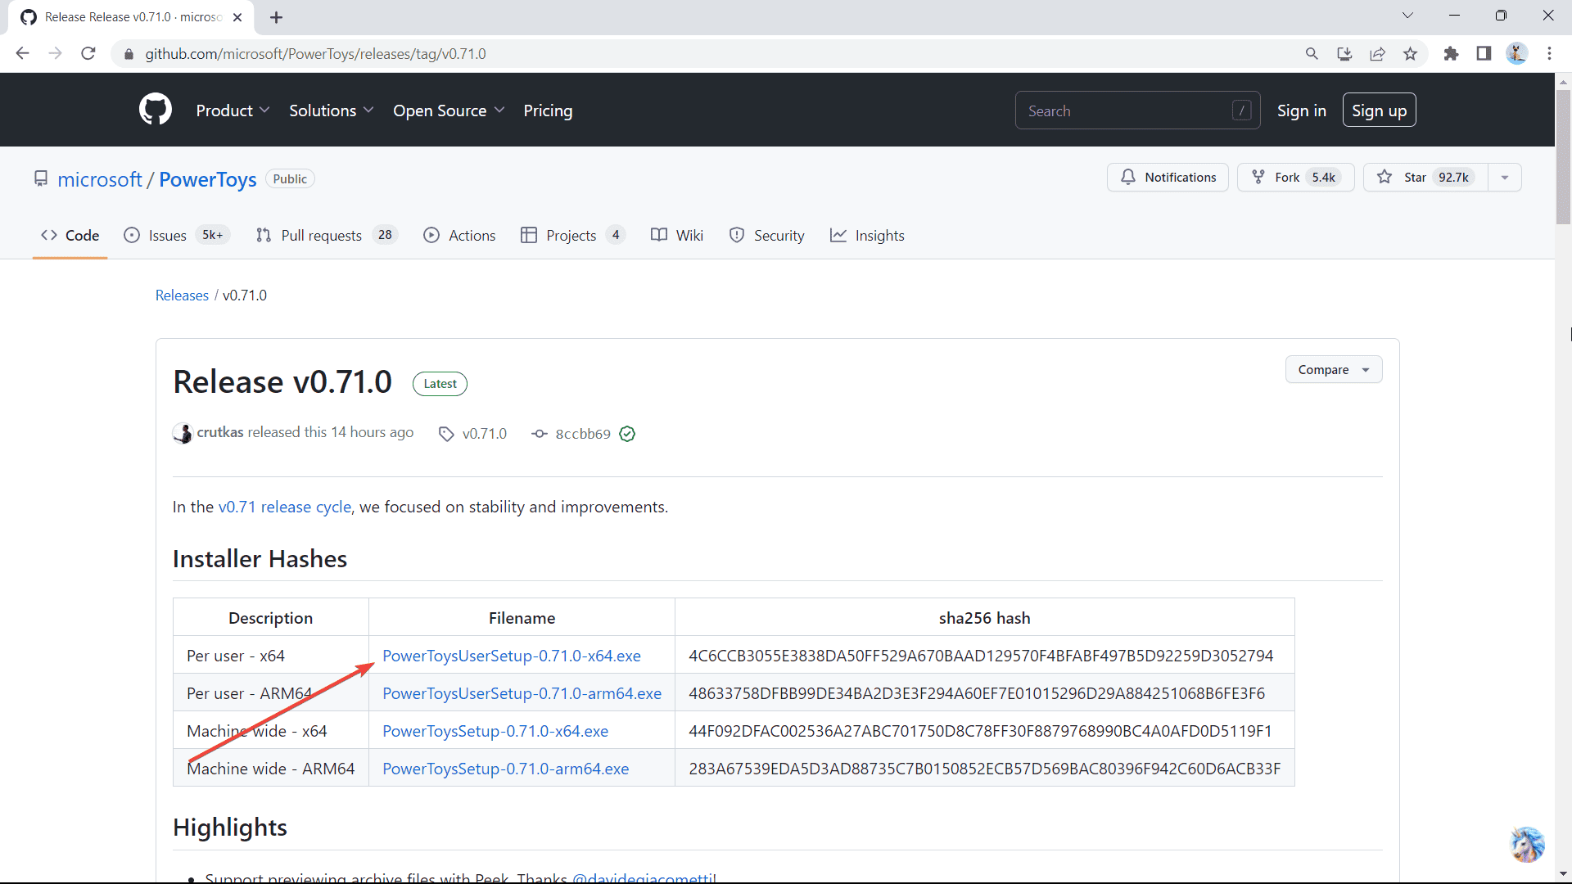Open the Extensions puzzle icon
The width and height of the screenshot is (1572, 884).
1451,53
